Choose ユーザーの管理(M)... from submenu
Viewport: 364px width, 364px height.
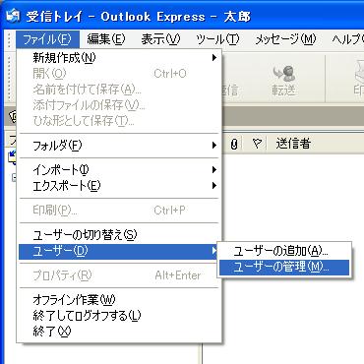(x=284, y=268)
